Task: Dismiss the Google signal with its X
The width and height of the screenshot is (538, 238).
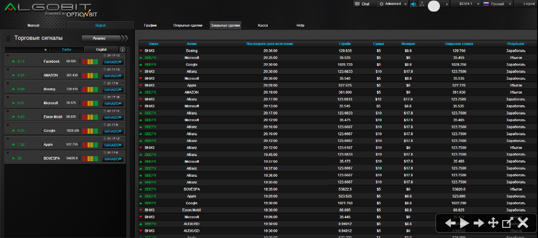Action: pyautogui.click(x=123, y=125)
